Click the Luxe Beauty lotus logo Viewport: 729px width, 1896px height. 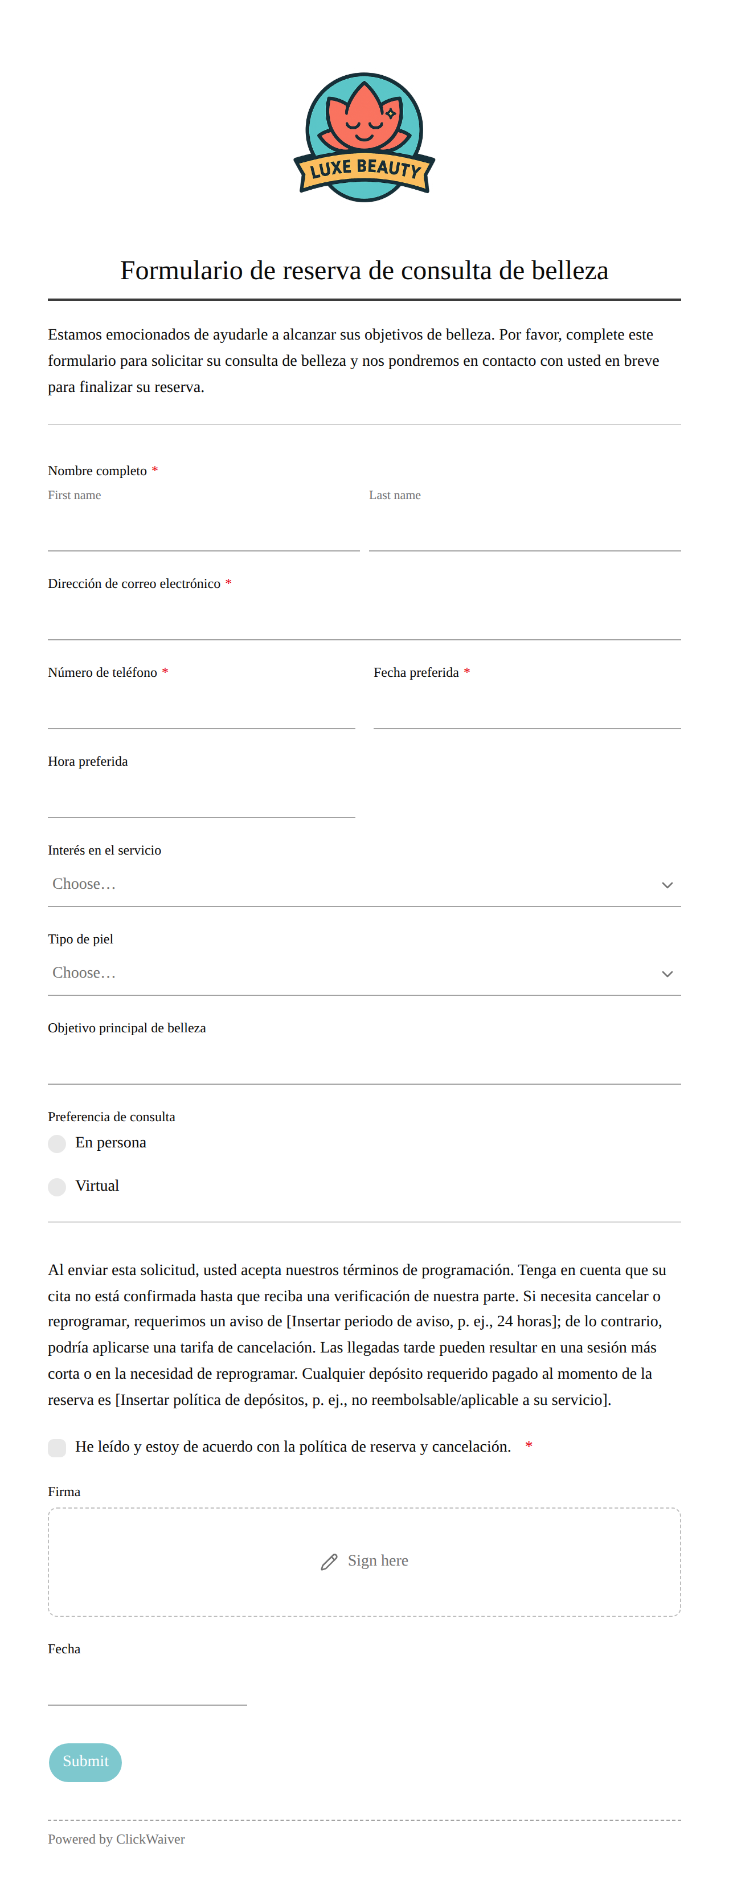(x=364, y=137)
